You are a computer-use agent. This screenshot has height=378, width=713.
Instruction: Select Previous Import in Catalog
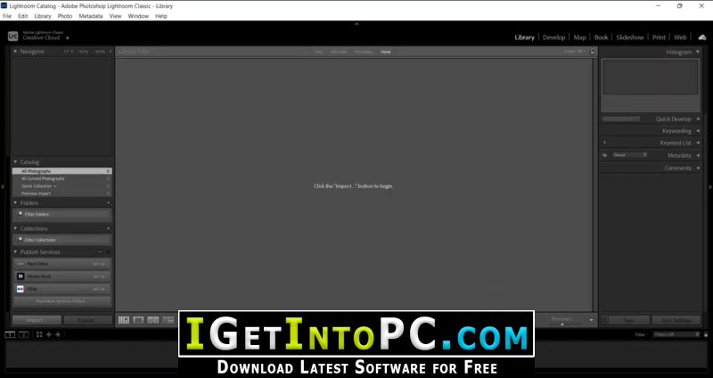pos(61,193)
